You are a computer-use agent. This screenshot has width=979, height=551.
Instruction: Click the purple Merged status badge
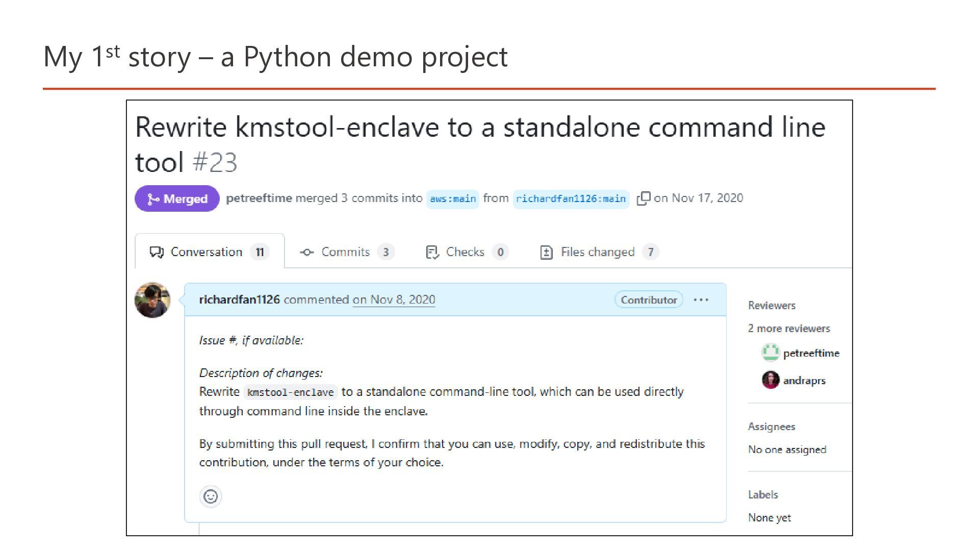coord(177,198)
